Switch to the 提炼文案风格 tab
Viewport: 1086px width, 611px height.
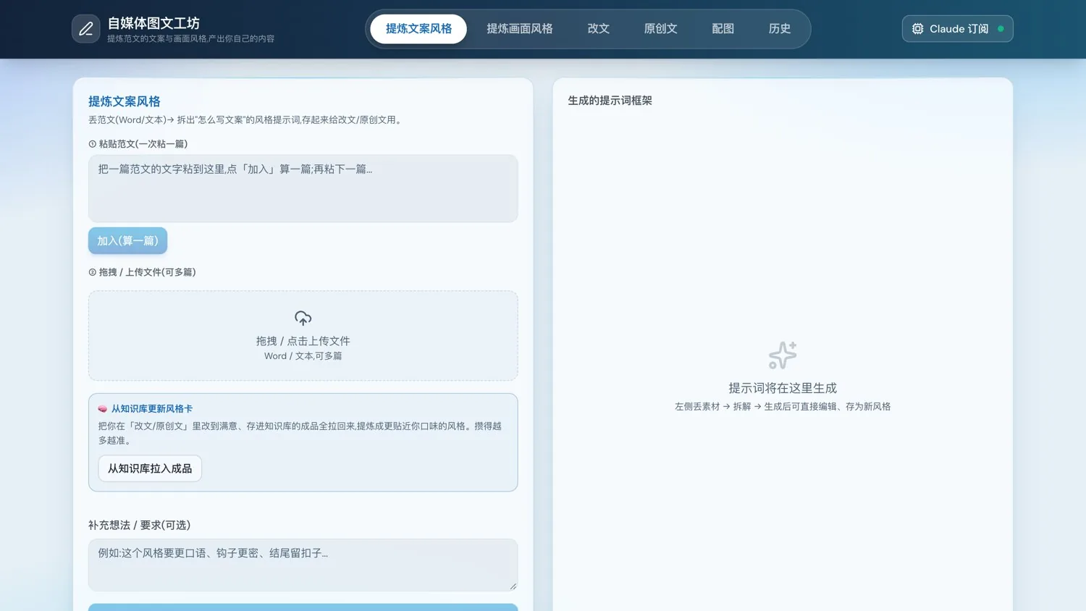click(x=418, y=29)
